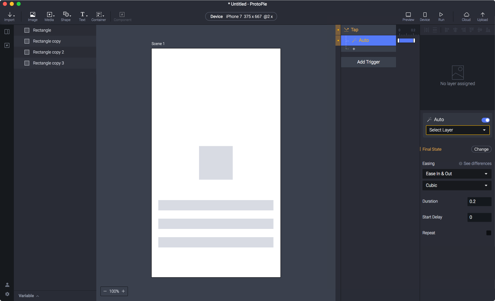
Task: Add an Image layer from toolbar
Action: click(33, 16)
